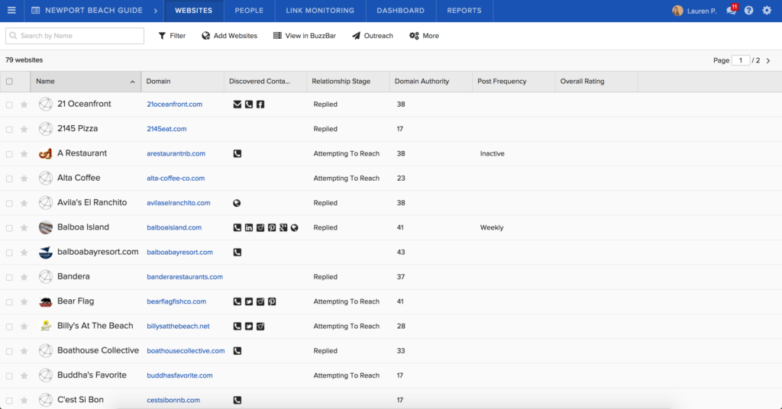Click the Outreach button
782x409 pixels.
click(373, 36)
